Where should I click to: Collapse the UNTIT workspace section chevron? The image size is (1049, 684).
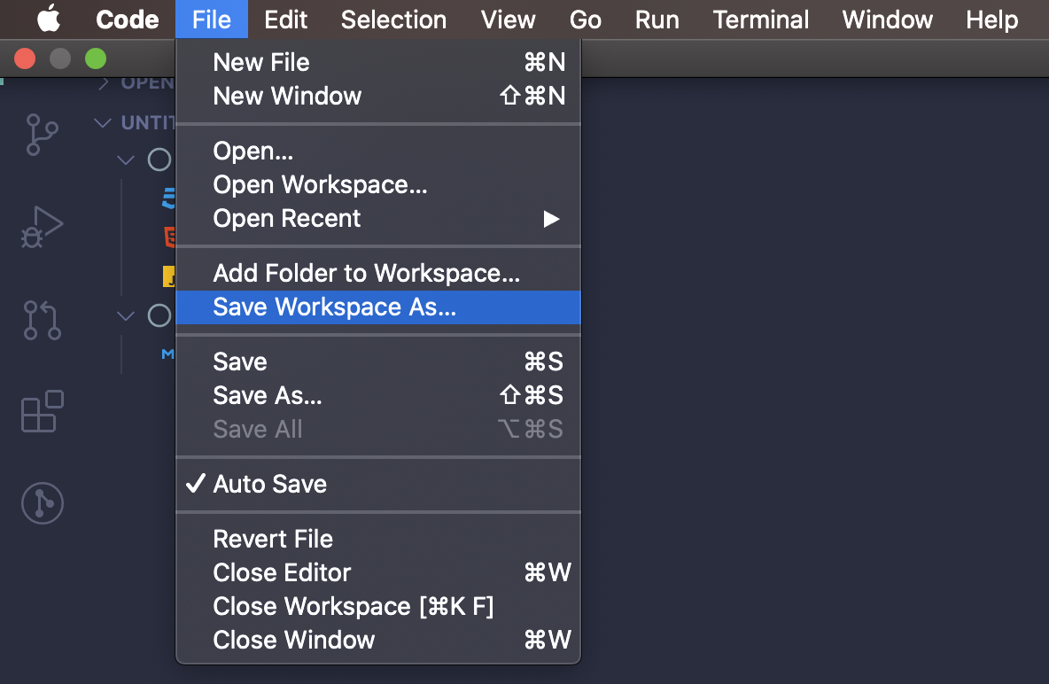103,122
